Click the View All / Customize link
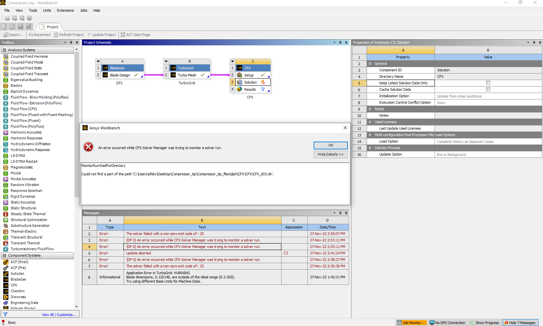The height and width of the screenshot is (326, 543). point(59,315)
